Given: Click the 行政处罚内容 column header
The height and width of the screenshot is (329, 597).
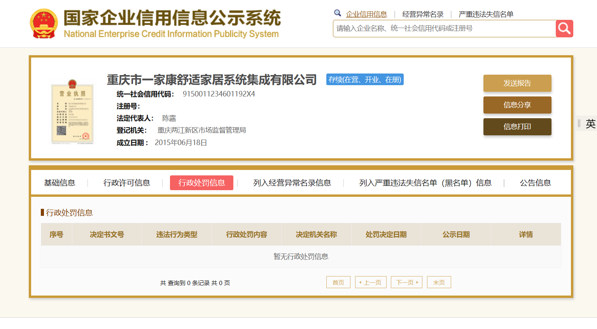Looking at the screenshot, I should 247,234.
